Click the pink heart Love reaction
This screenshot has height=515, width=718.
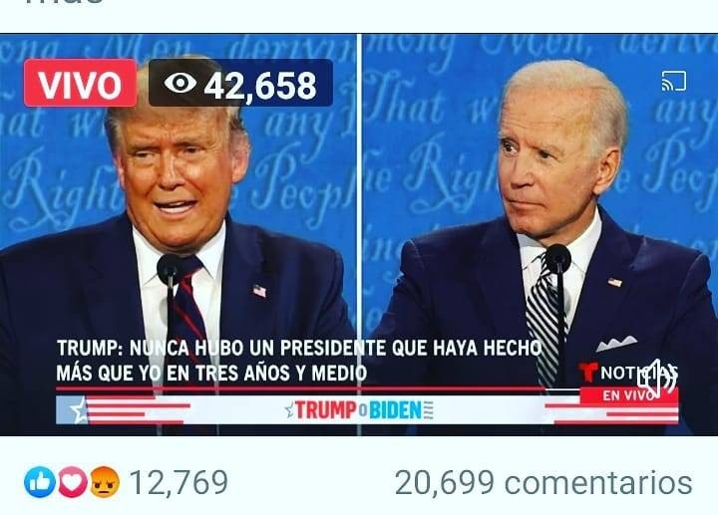[x=73, y=482]
